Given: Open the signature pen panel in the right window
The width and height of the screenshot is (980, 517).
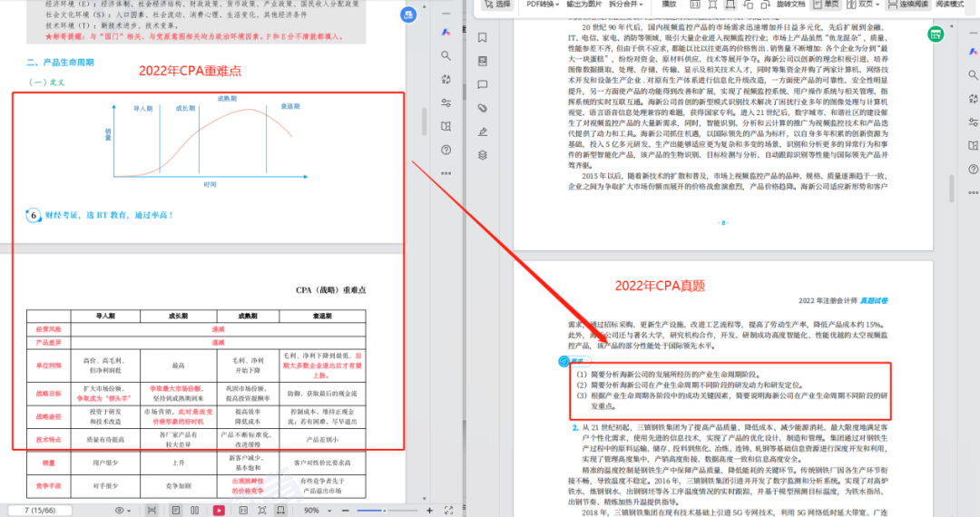Looking at the screenshot, I should pyautogui.click(x=483, y=132).
